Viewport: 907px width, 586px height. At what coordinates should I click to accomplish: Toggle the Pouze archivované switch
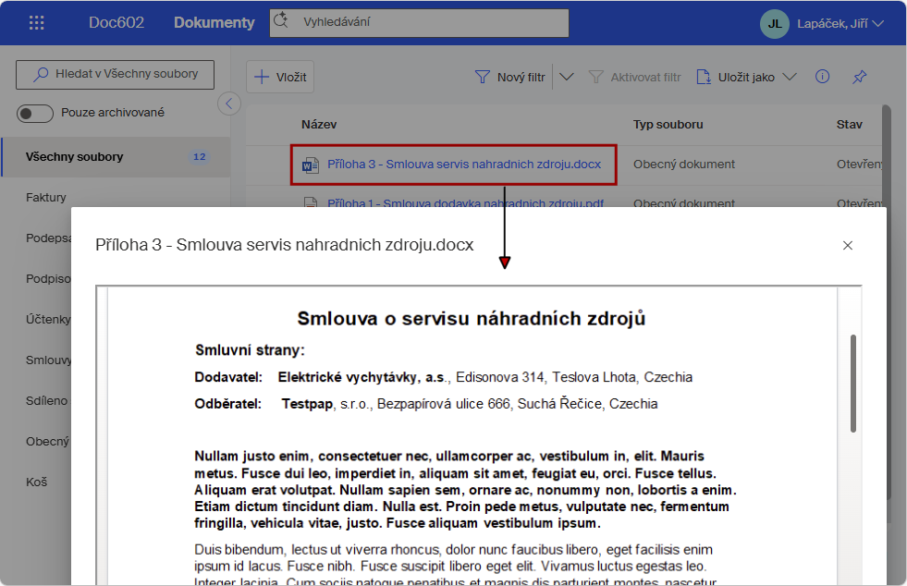point(35,113)
